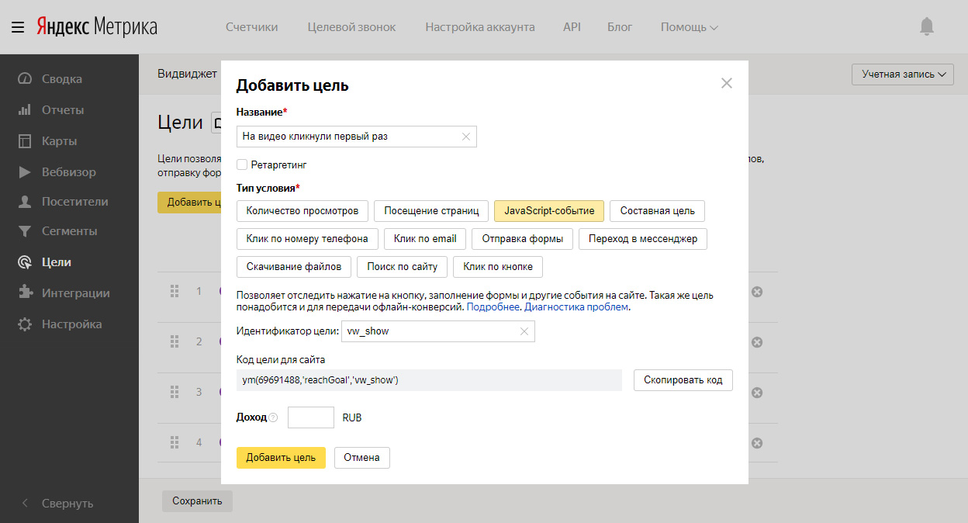Open notifications bell icon
This screenshot has height=523, width=968.
pos(926,27)
